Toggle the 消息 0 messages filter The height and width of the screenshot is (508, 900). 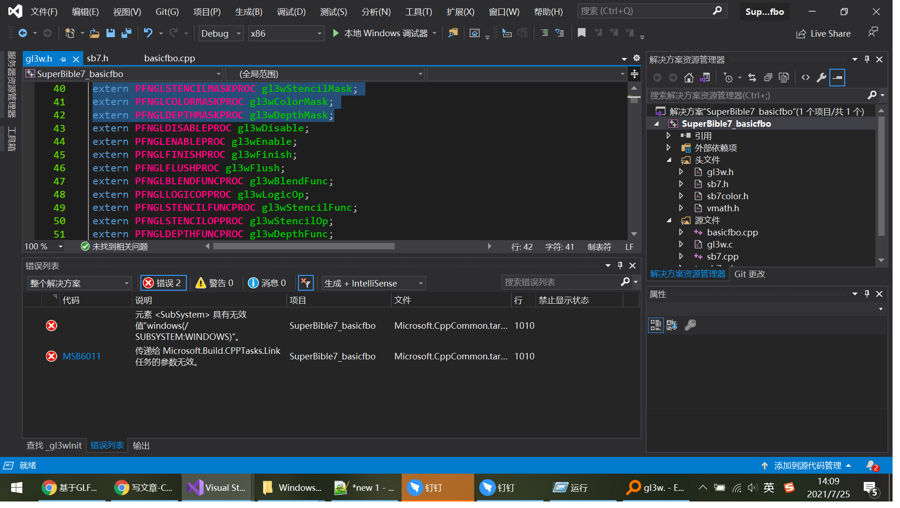tap(267, 282)
